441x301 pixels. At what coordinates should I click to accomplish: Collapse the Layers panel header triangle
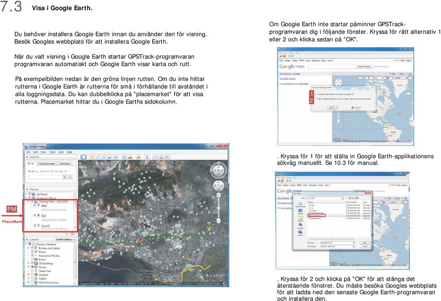pyautogui.click(x=27, y=239)
